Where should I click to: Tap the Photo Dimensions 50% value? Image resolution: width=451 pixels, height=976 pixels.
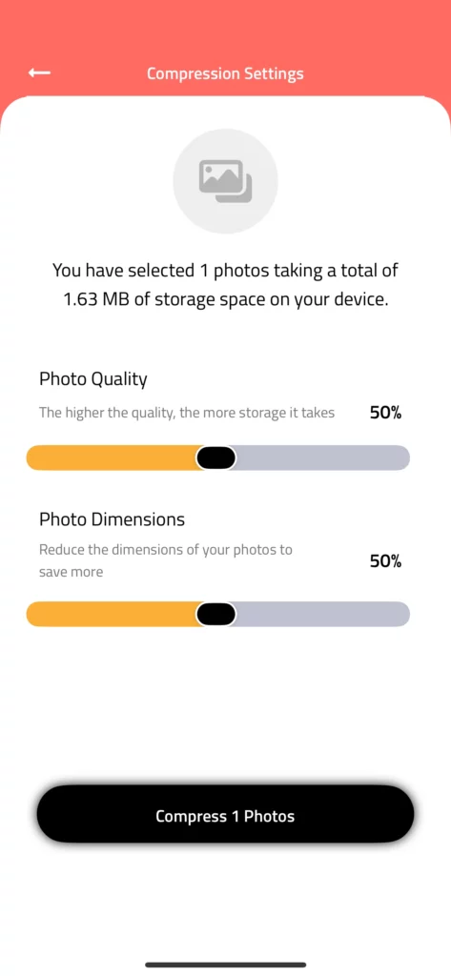point(385,560)
